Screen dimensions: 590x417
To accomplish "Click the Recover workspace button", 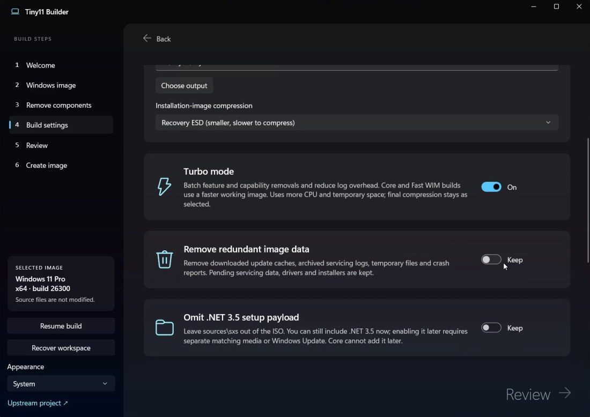I will click(x=61, y=348).
